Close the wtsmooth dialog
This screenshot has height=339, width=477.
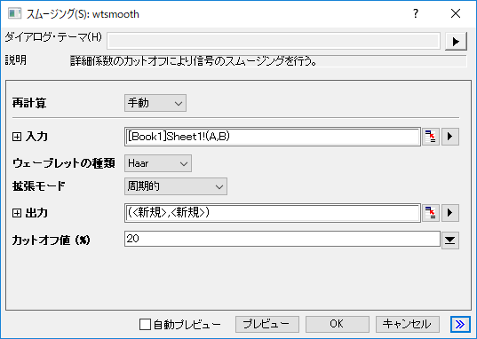[456, 13]
